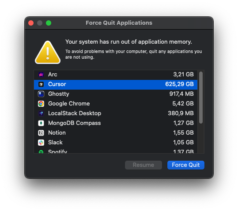Click the Notion app icon
Viewport: 238px width, 211px height.
[41, 133]
